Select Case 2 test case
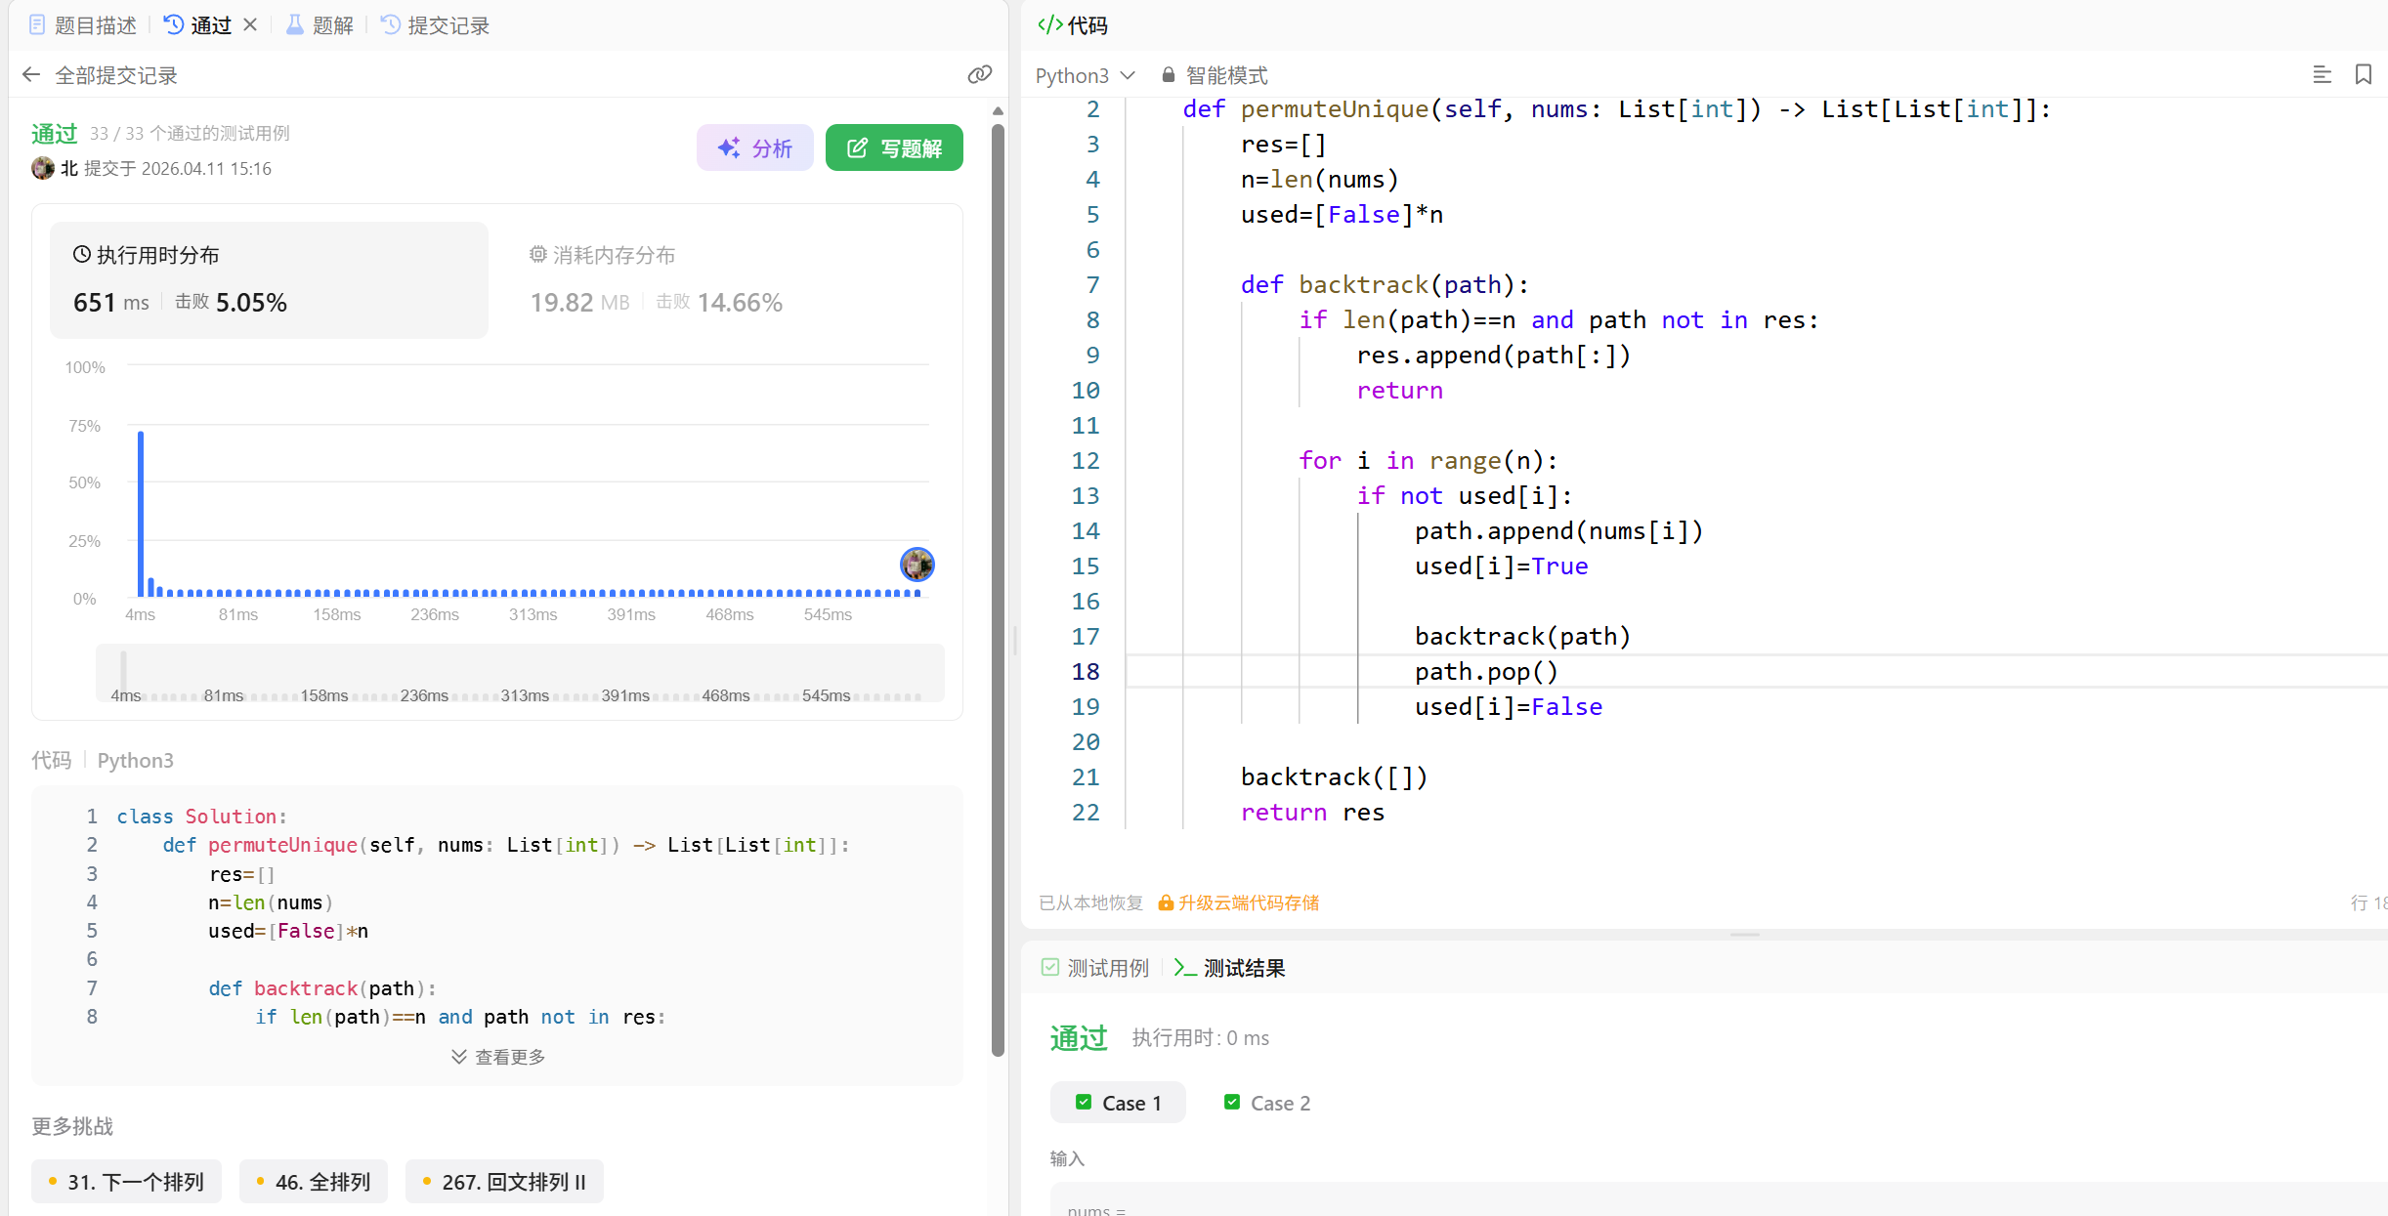2388x1216 pixels. pyautogui.click(x=1267, y=1103)
